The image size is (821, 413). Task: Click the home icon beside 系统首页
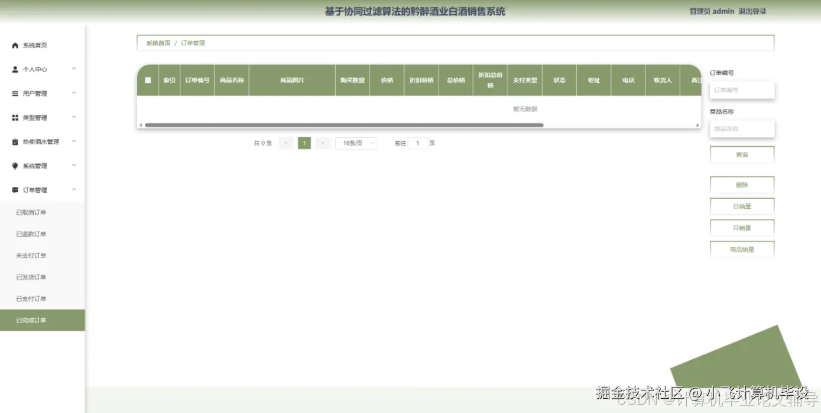pos(15,46)
